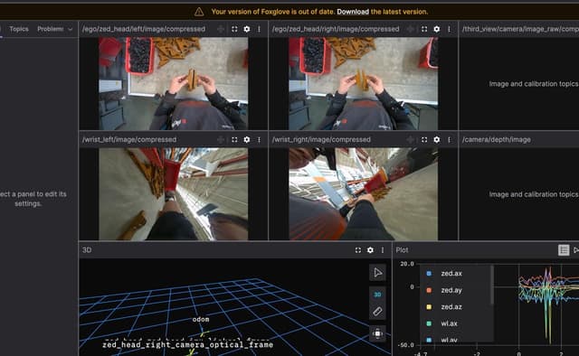Viewport: 579px width, 356px height.
Task: Click the wl.ax green color swatch
Action: pyautogui.click(x=429, y=323)
